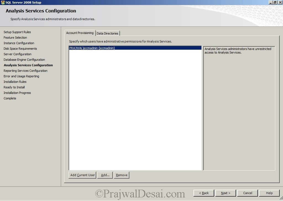Click the administrative permissions instruction text
This screenshot has height=201, width=283.
pyautogui.click(x=120, y=41)
